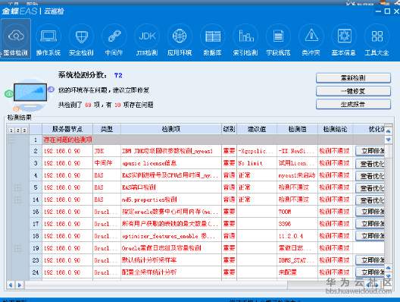
Task: Open the 类冲突 class conflict warning
Action: (311, 40)
